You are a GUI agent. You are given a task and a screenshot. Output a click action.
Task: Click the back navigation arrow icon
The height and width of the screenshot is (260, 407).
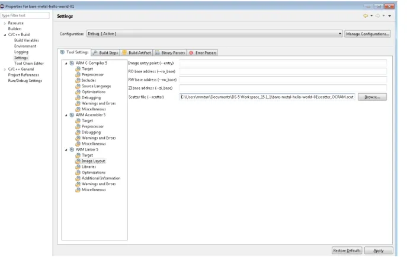click(366, 16)
